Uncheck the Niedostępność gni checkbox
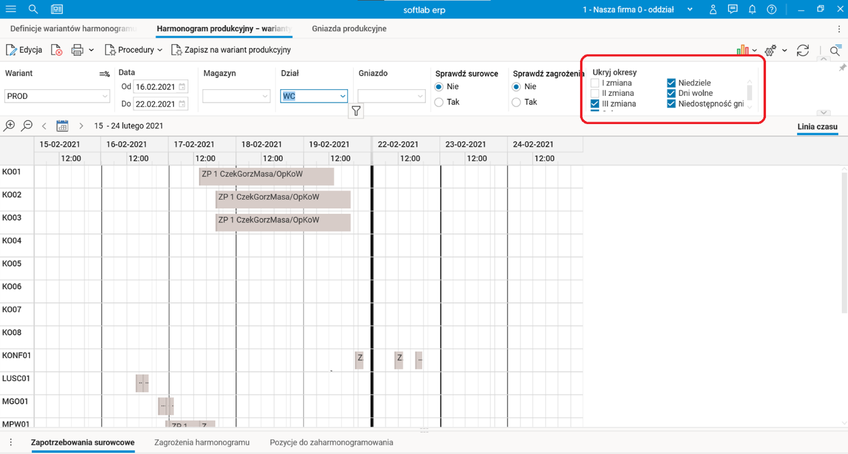848x454 pixels. point(671,104)
